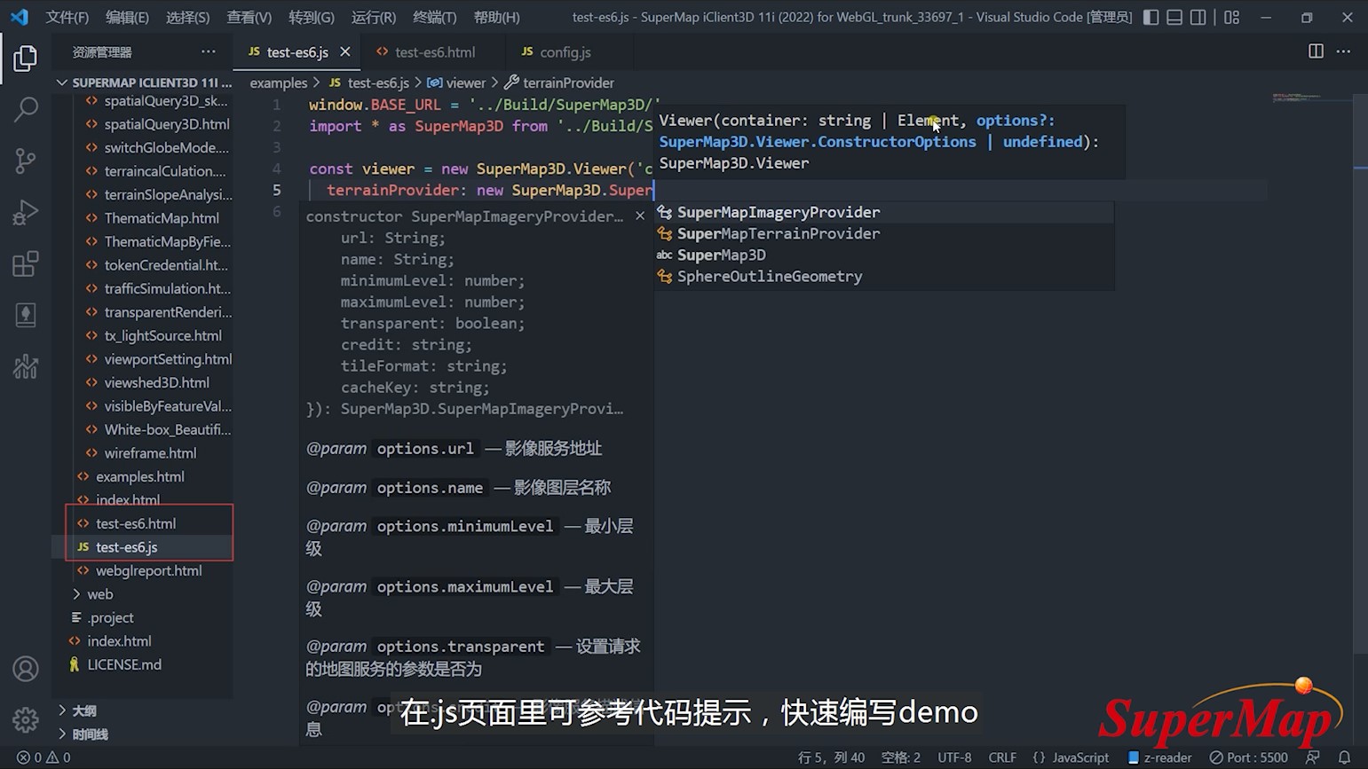The image size is (1368, 769).
Task: Click the editor vertical scrollbar
Action: point(1361,373)
